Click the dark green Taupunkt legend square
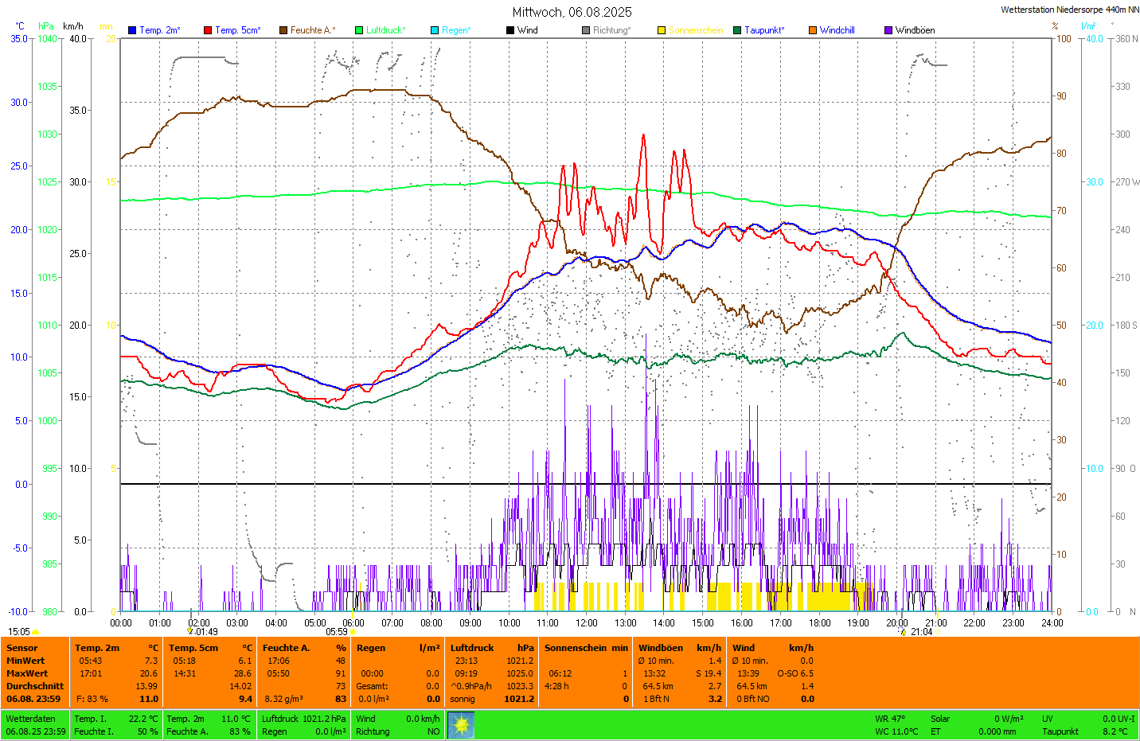The height and width of the screenshot is (741, 1140). (737, 30)
